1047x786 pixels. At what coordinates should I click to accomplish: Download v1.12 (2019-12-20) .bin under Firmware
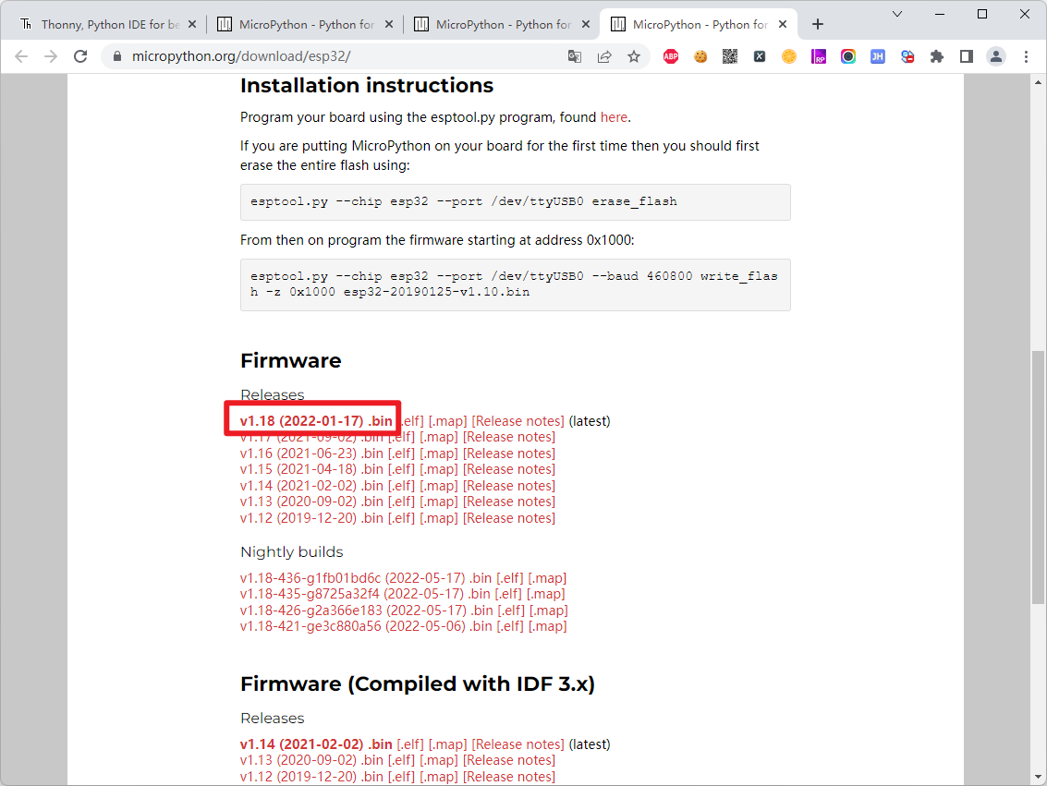(311, 518)
